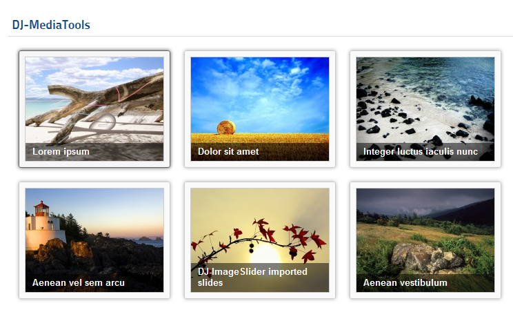Click the 'Aenean vestibulum' caption
This screenshot has width=513, height=310.
[x=405, y=283]
